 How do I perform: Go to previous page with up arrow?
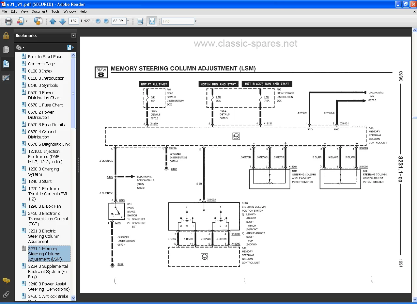click(x=53, y=21)
